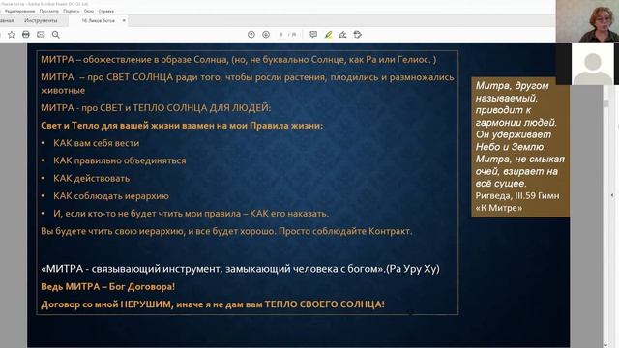Open the search magnifier tool

[56, 35]
